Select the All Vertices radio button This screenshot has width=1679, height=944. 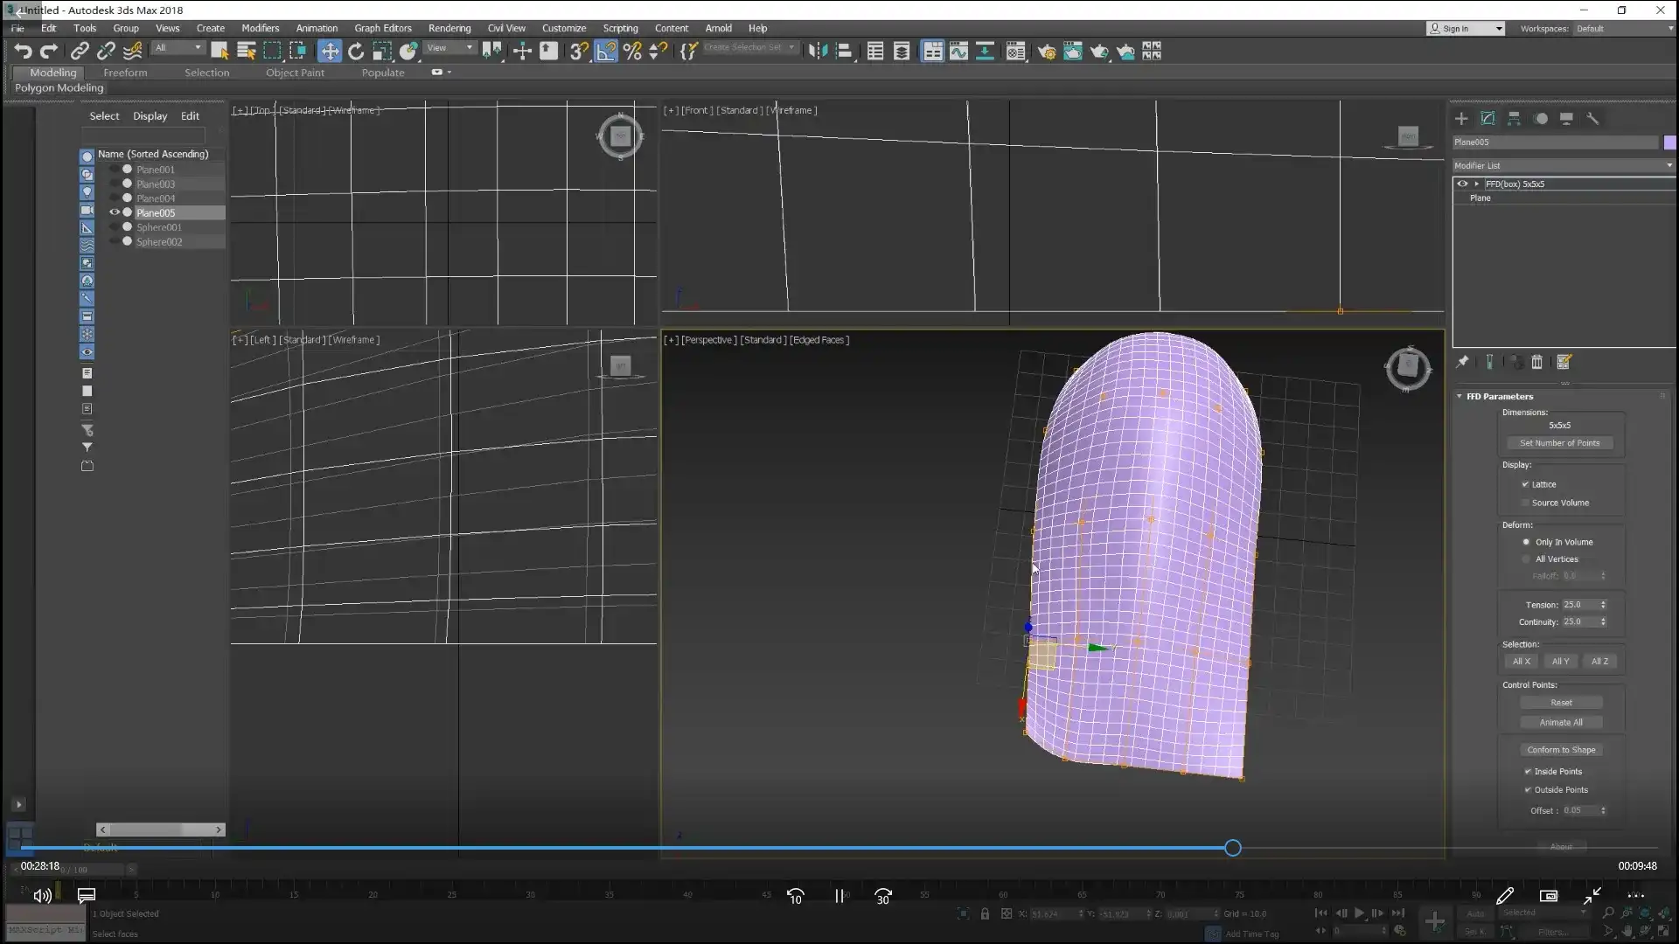point(1526,559)
